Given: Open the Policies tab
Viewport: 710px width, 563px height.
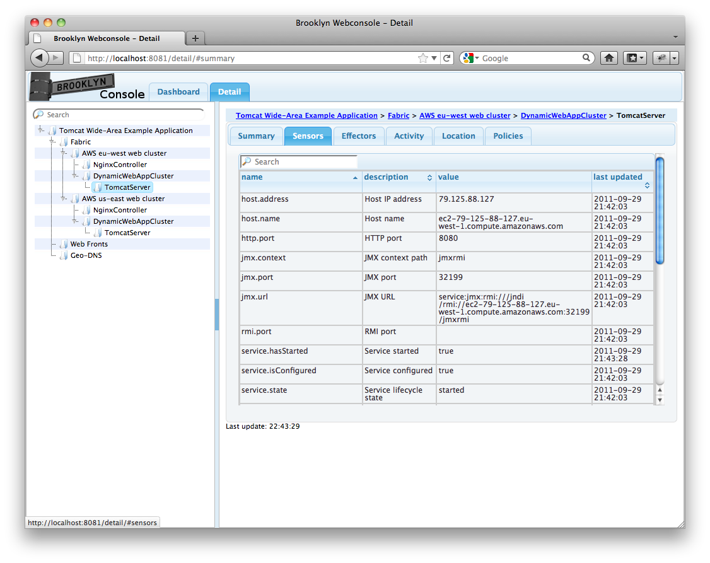Looking at the screenshot, I should [508, 136].
